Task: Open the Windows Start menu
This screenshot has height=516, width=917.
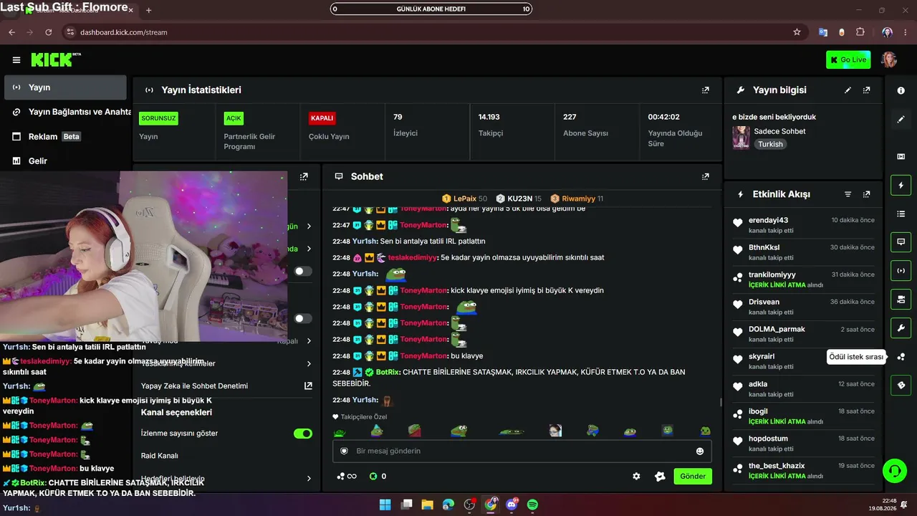Action: click(x=385, y=505)
